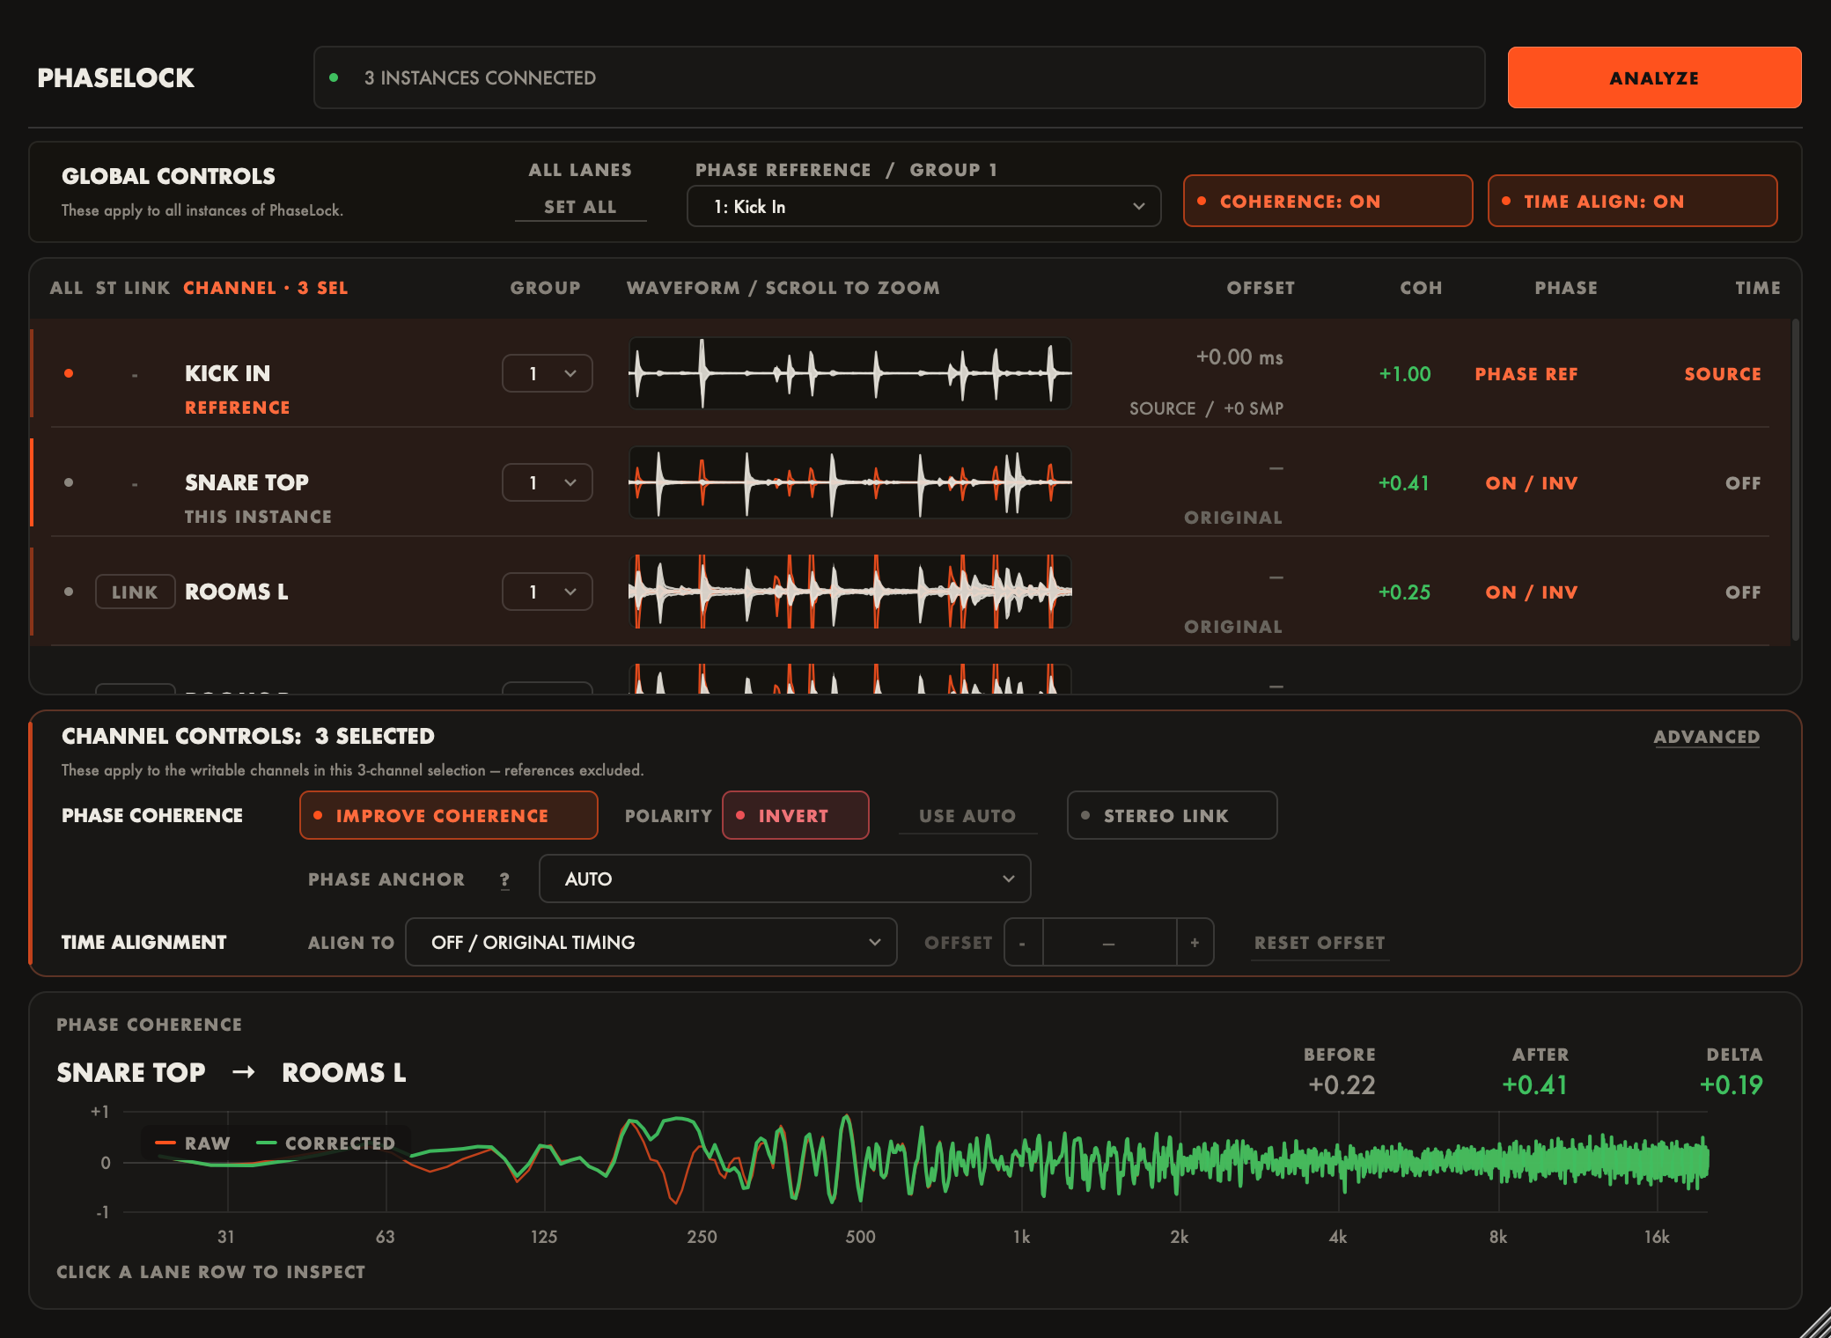Select the ROOMS L channel name
Viewport: 1831px width, 1338px height.
[236, 592]
